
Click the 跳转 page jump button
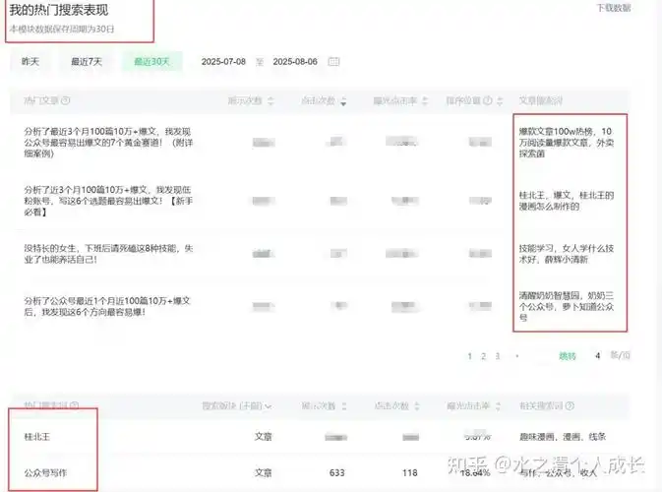click(x=568, y=356)
